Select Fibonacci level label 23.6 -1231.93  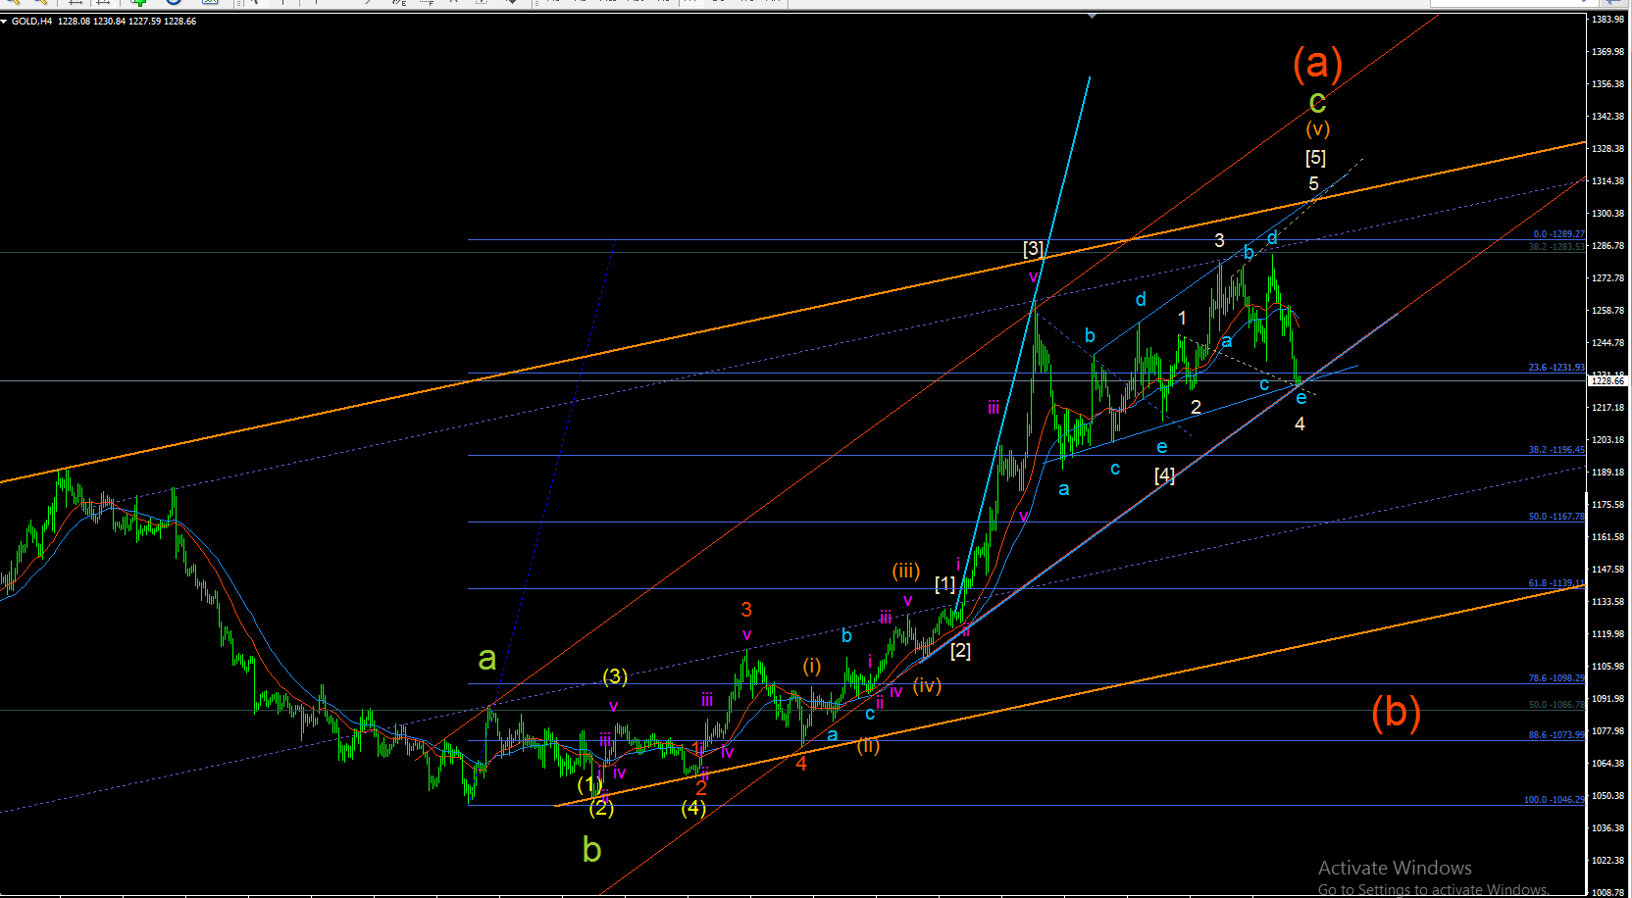(x=1556, y=368)
